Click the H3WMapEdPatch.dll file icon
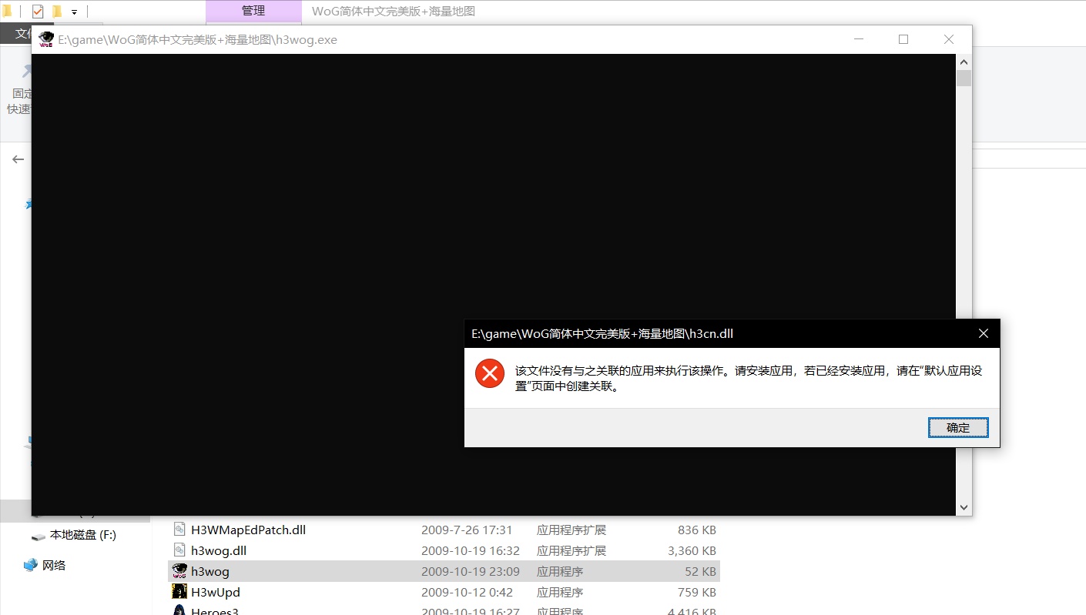Viewport: 1086px width, 615px height. [x=179, y=530]
